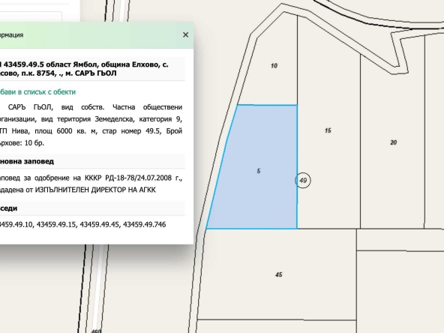
Task: Click neighbor parcel ID 43459.49.10
Action: point(16,224)
